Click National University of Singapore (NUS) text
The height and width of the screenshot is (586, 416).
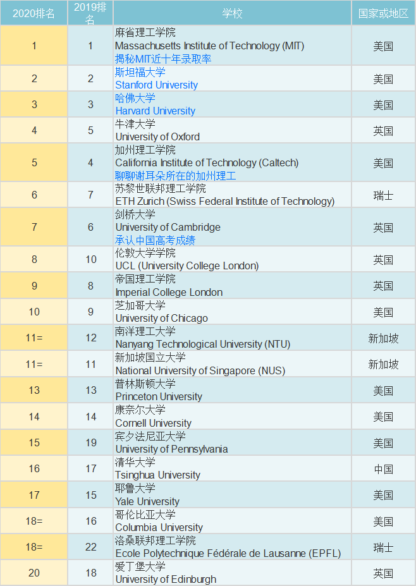[x=200, y=370]
